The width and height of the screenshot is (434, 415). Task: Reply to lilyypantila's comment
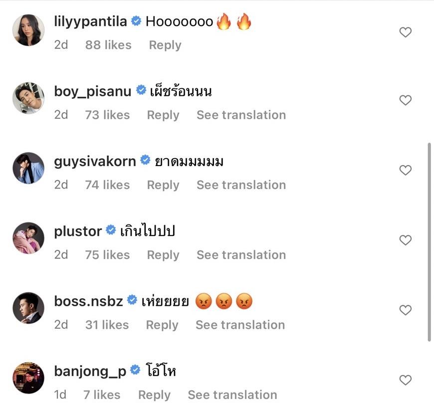[x=165, y=45]
